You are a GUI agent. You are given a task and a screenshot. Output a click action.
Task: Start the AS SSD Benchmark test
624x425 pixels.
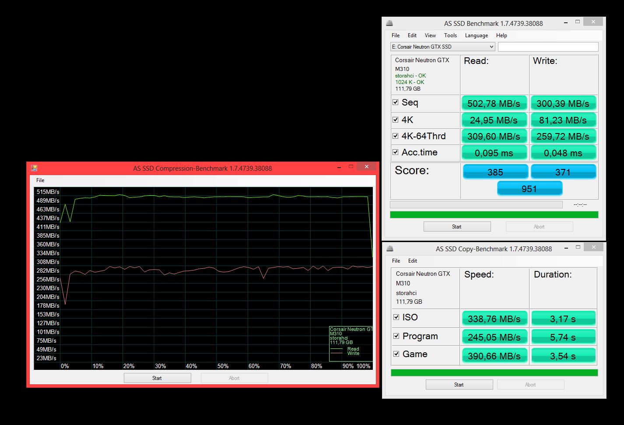457,226
